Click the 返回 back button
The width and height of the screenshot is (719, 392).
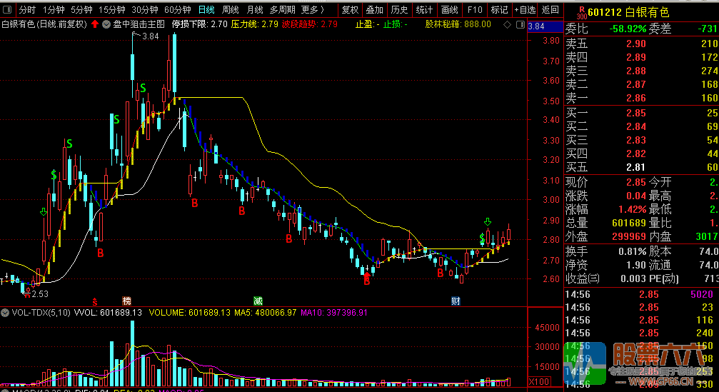(550, 9)
